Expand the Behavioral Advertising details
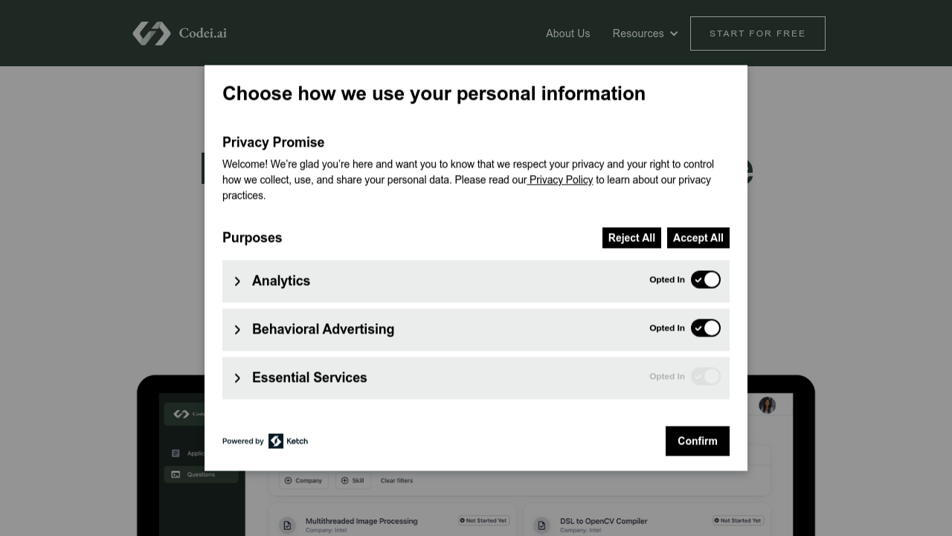This screenshot has width=952, height=536. click(x=237, y=330)
